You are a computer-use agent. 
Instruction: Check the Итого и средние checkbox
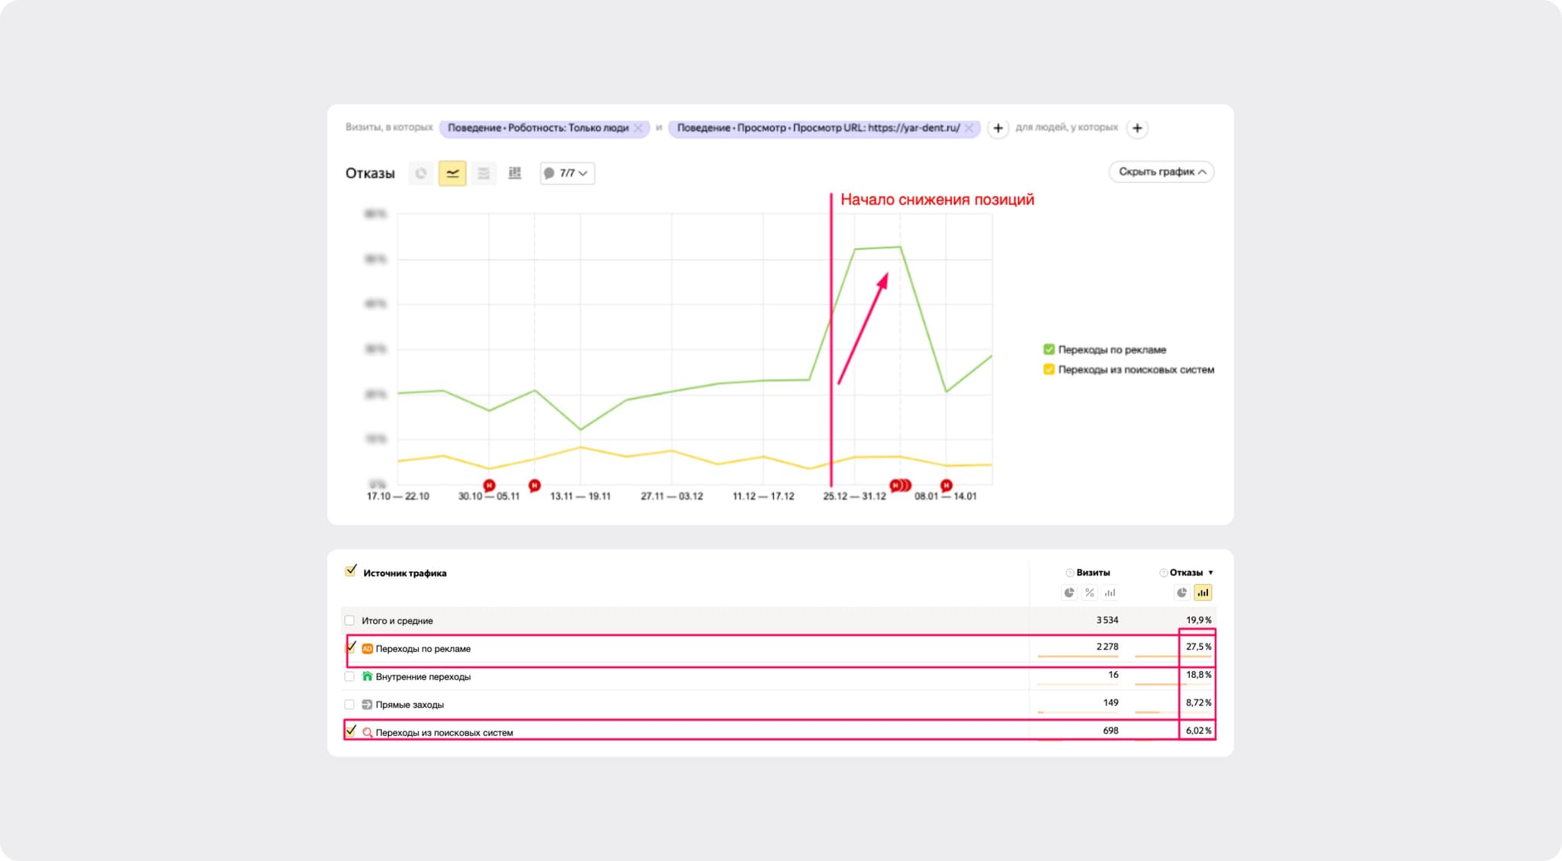[349, 621]
